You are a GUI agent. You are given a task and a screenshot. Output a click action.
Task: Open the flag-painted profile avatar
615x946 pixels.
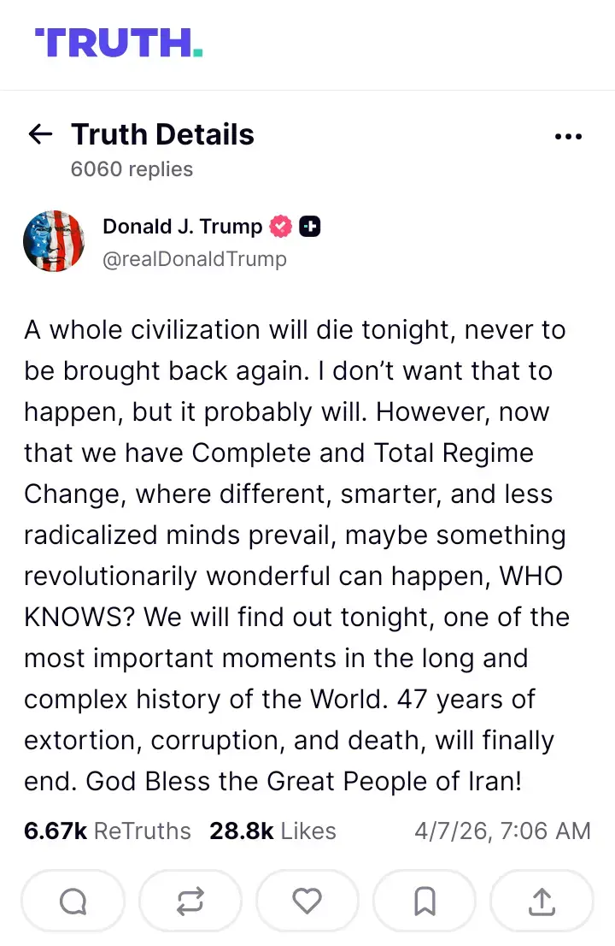[x=54, y=241]
